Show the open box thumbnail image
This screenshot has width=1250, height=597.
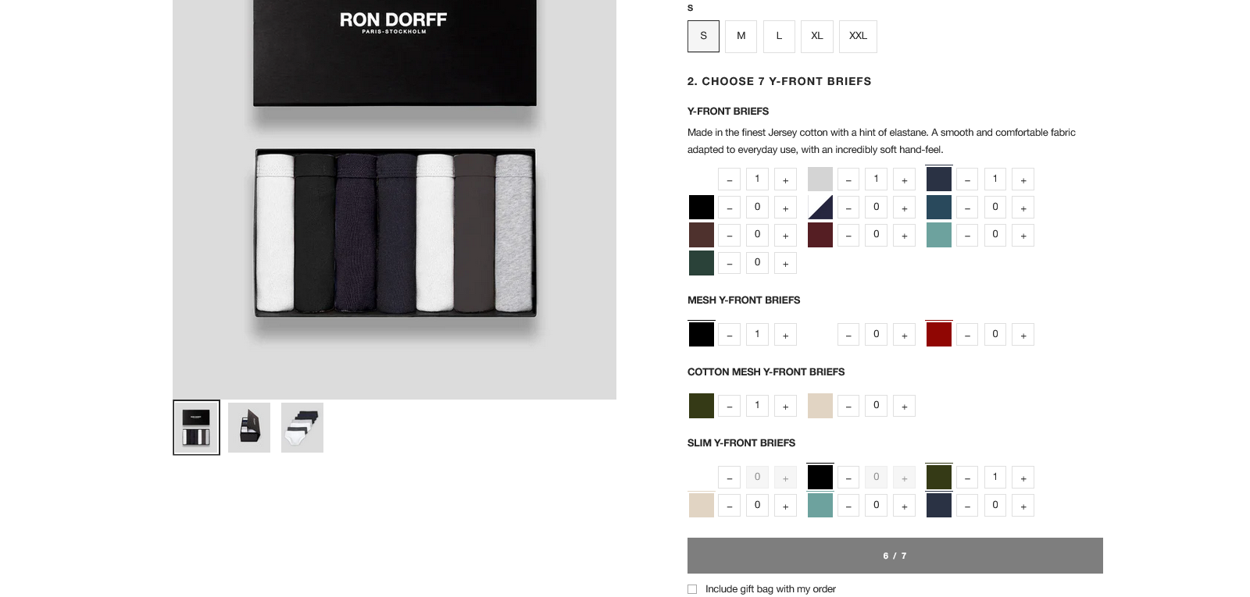click(x=249, y=428)
